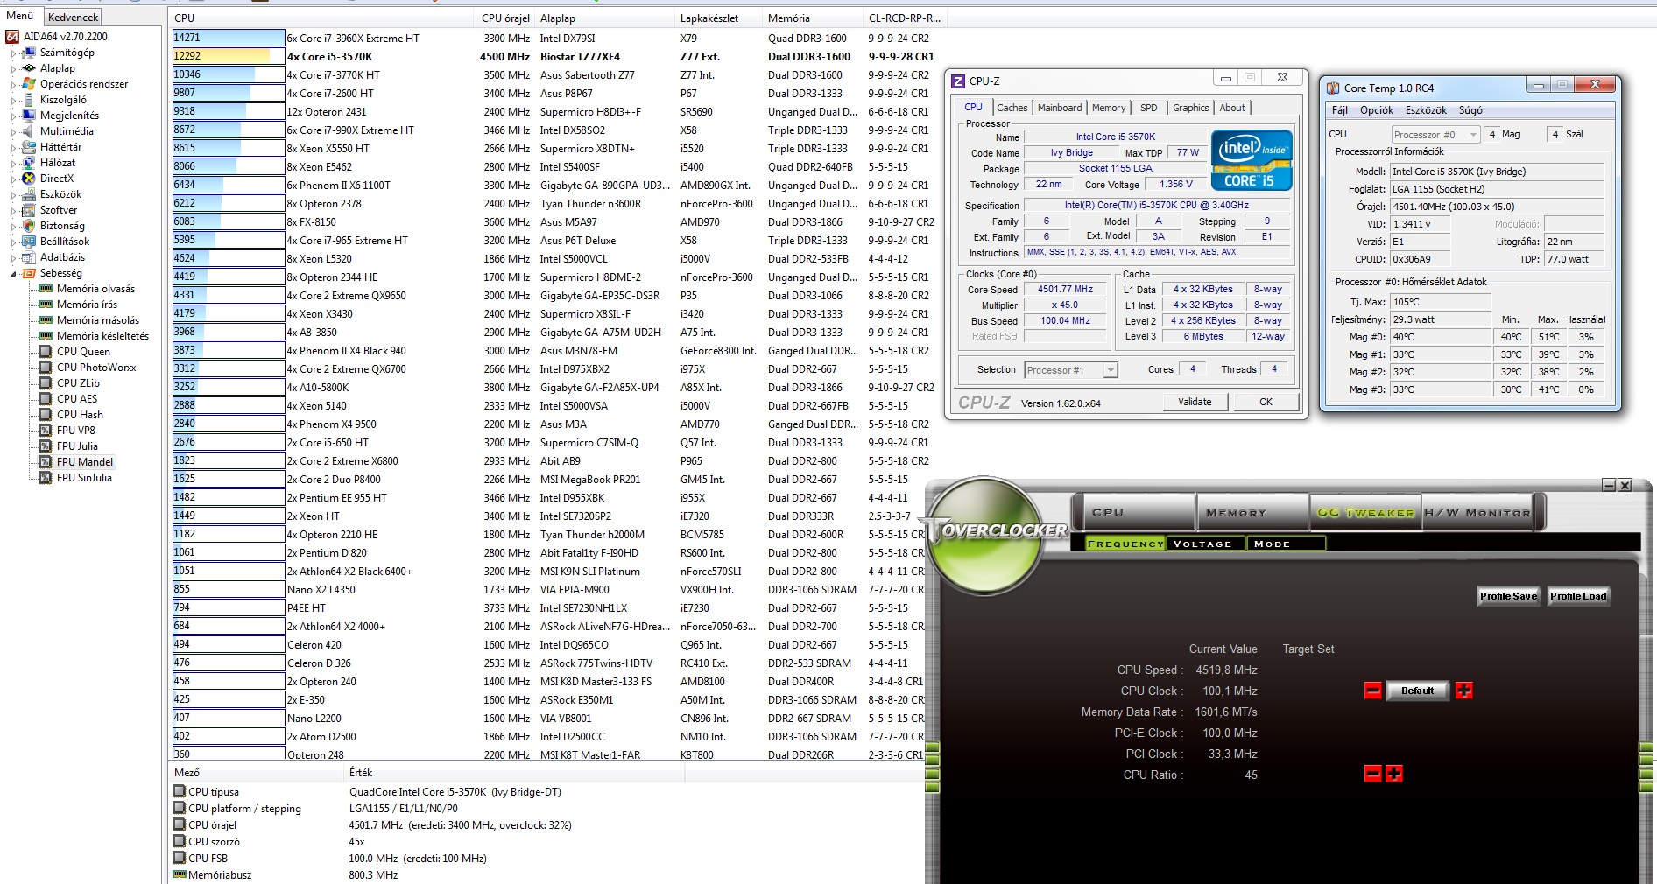This screenshot has height=884, width=1657.
Task: Open the CPU Queen benchmark icon
Action: (46, 352)
